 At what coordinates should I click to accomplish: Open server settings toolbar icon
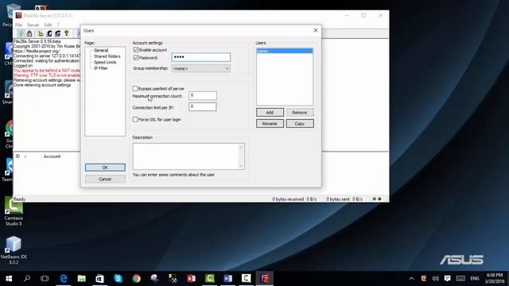tap(41, 33)
